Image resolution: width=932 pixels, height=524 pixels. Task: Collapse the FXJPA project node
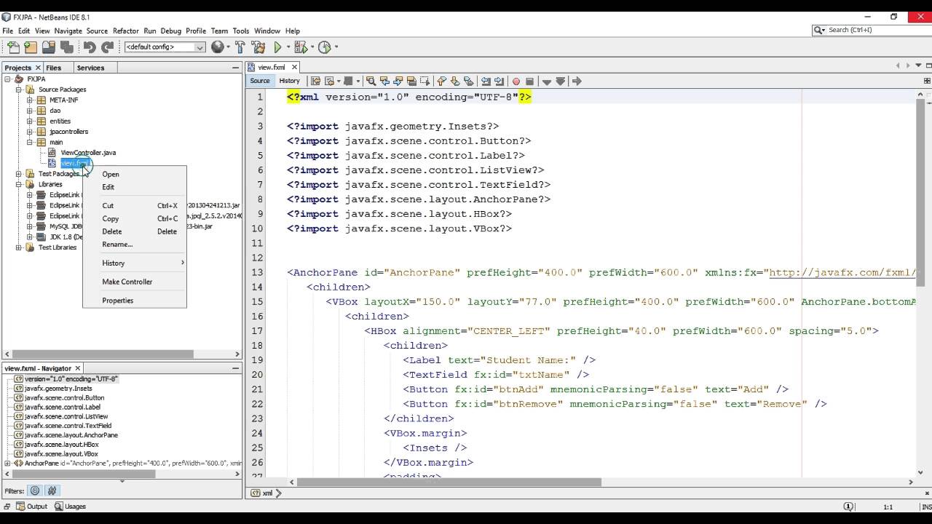(x=7, y=79)
